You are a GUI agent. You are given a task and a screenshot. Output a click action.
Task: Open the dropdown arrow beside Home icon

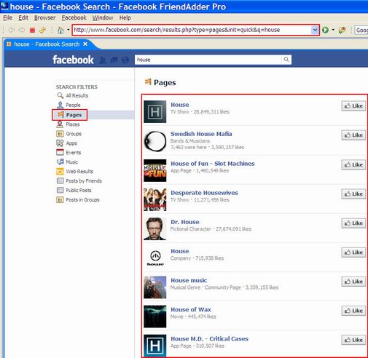(x=68, y=30)
